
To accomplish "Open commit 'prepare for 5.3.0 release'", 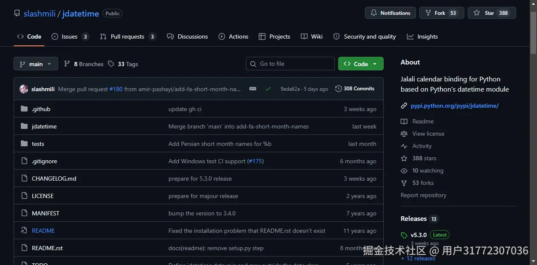I will tap(200, 179).
